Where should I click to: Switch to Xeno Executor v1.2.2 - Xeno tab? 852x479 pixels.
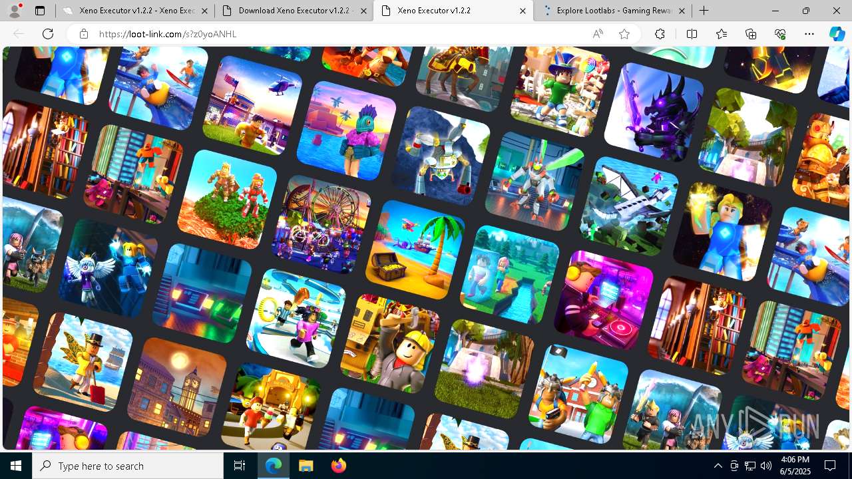tap(135, 11)
